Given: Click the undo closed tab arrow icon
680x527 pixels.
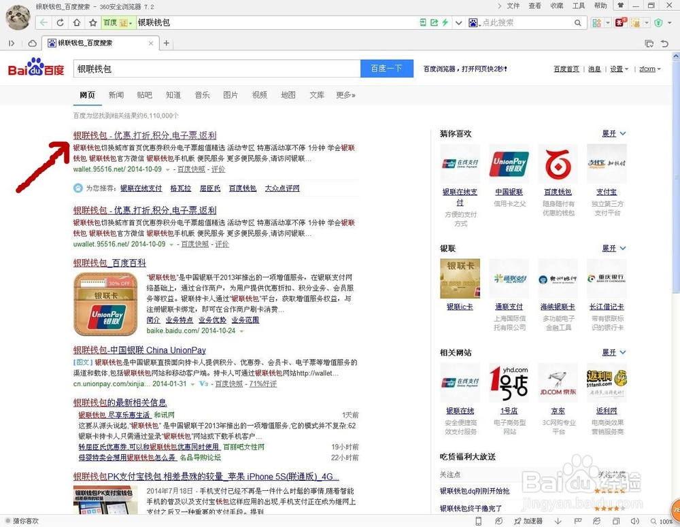Looking at the screenshot, I should pos(664,43).
